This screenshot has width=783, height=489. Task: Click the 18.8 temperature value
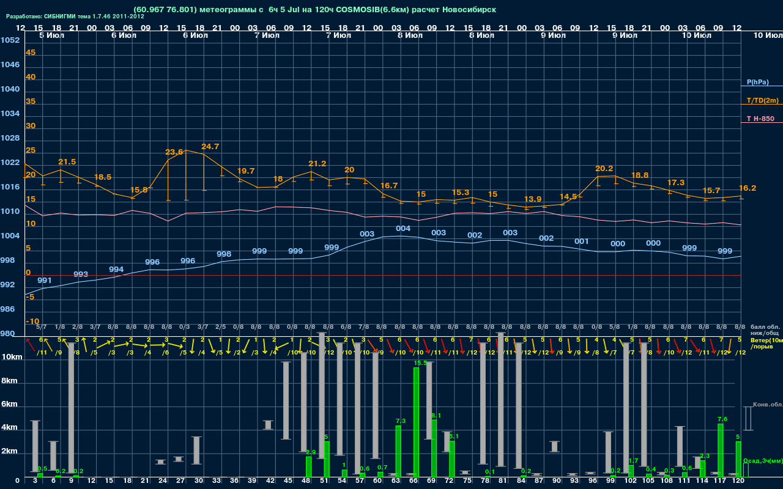click(x=640, y=175)
